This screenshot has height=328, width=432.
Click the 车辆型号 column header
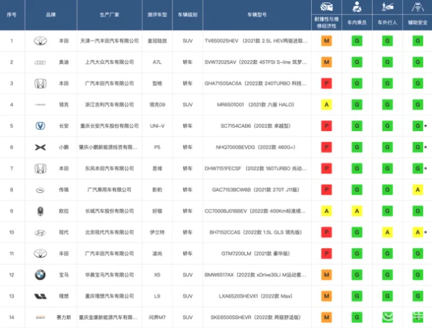(257, 14)
